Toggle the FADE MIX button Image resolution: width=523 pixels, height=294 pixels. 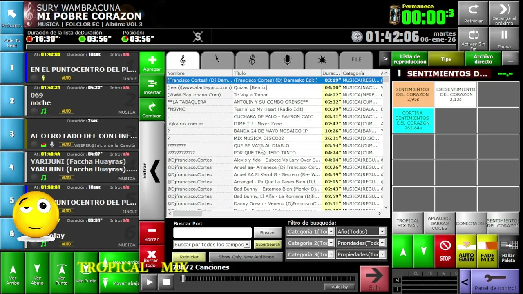[487, 252]
